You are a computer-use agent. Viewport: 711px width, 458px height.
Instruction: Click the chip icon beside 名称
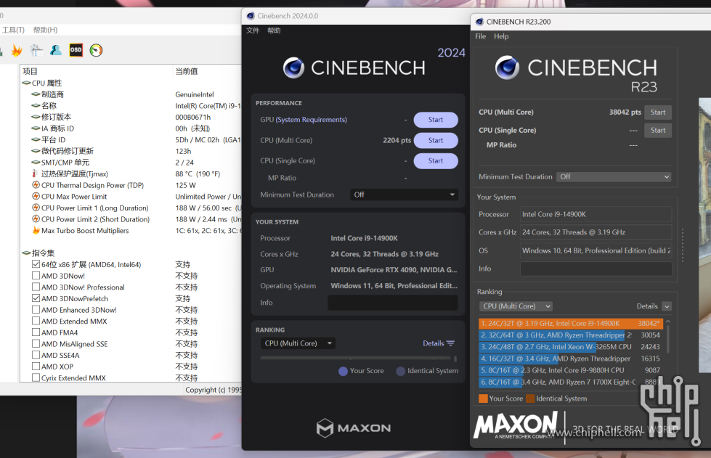(36, 105)
